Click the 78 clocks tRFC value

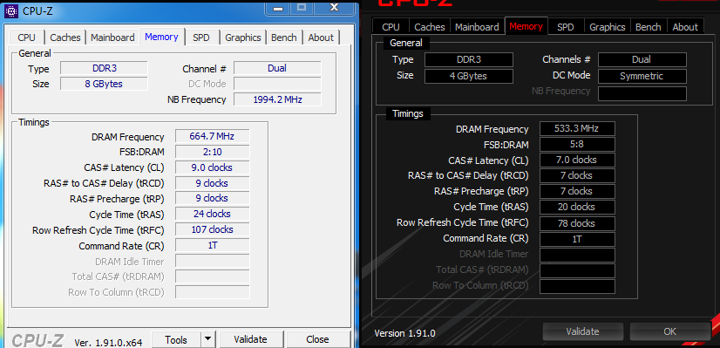point(577,223)
